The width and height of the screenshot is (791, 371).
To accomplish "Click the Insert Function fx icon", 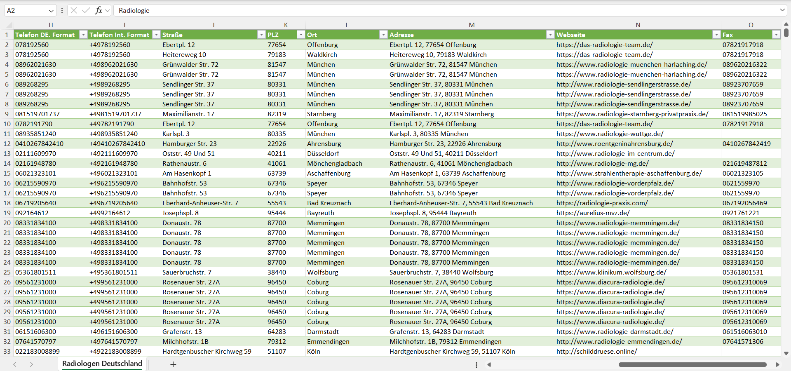I will [99, 10].
